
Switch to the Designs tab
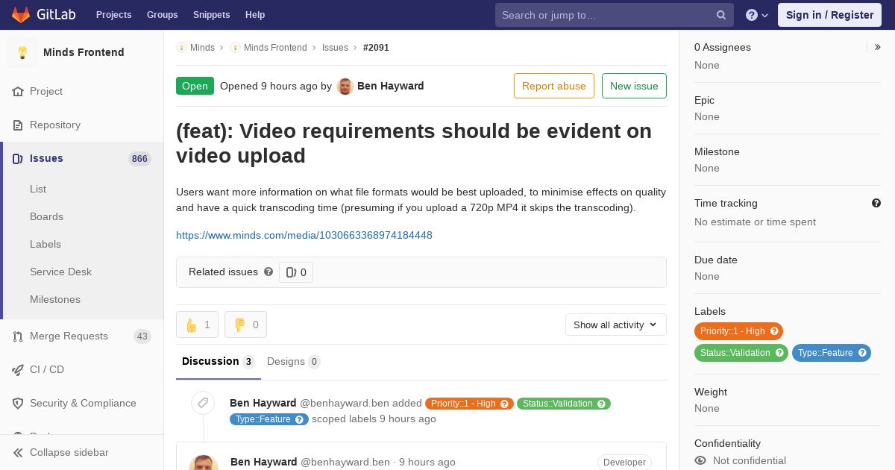coord(294,361)
